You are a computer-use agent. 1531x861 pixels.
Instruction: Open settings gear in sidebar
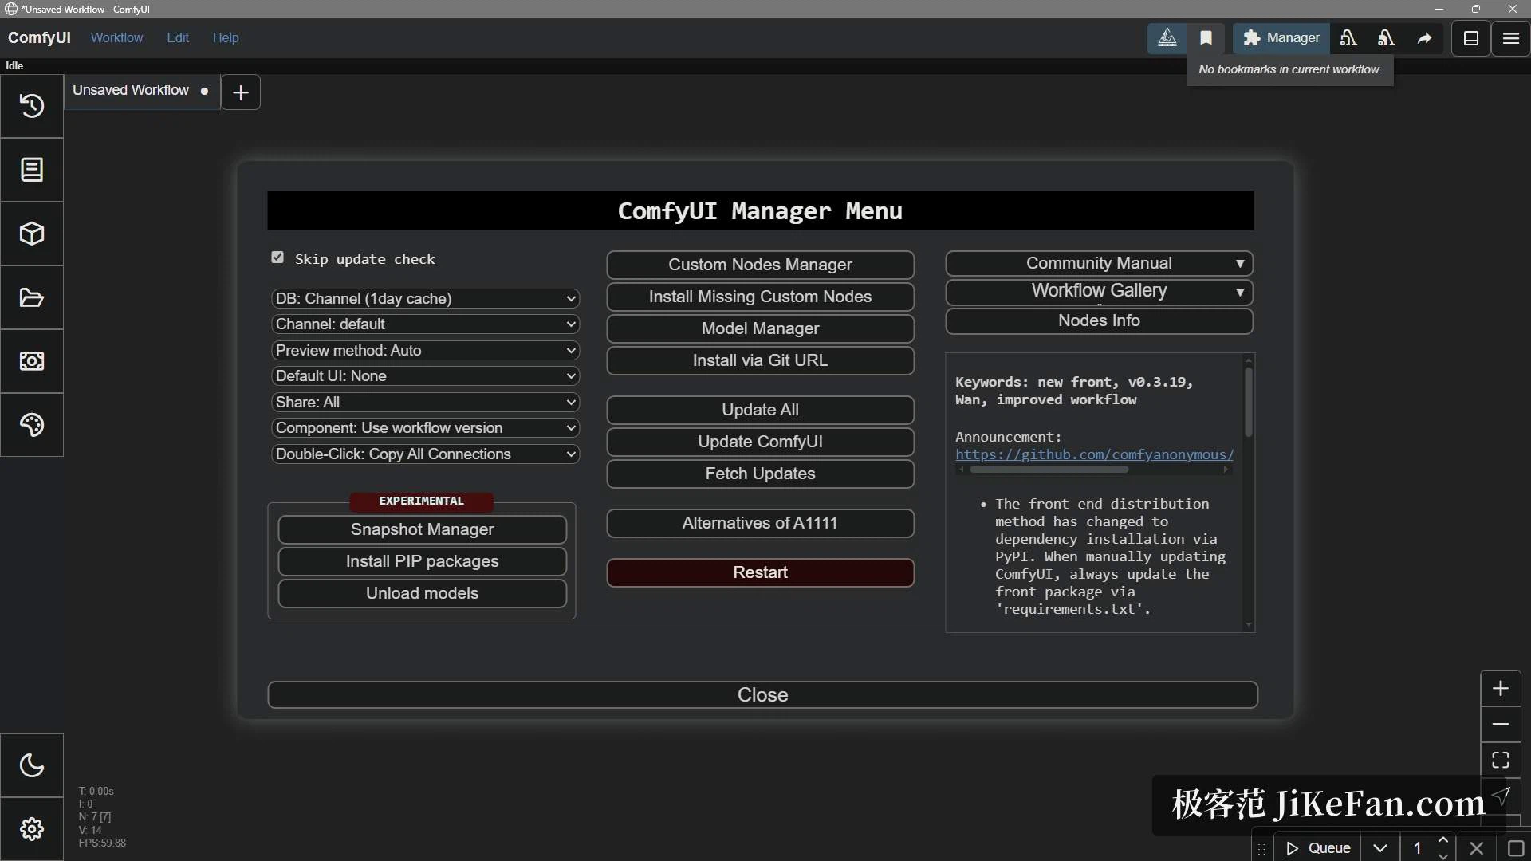click(x=32, y=829)
